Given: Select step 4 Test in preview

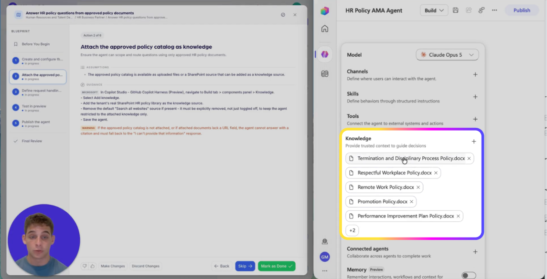Looking at the screenshot, I should (38, 108).
